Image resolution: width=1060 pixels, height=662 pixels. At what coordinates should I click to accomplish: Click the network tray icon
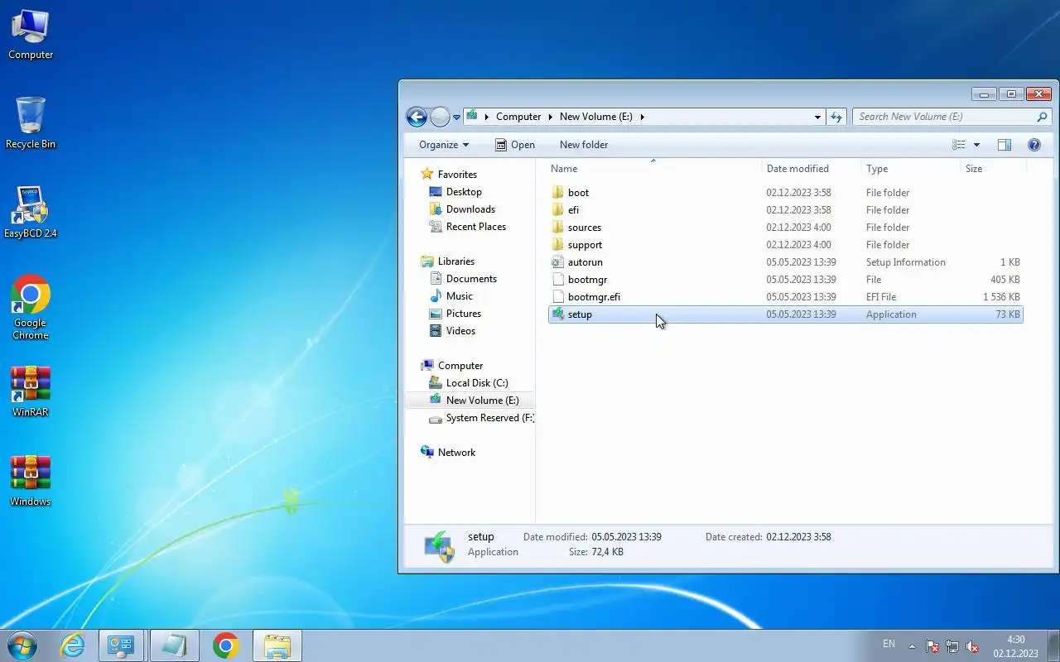952,646
